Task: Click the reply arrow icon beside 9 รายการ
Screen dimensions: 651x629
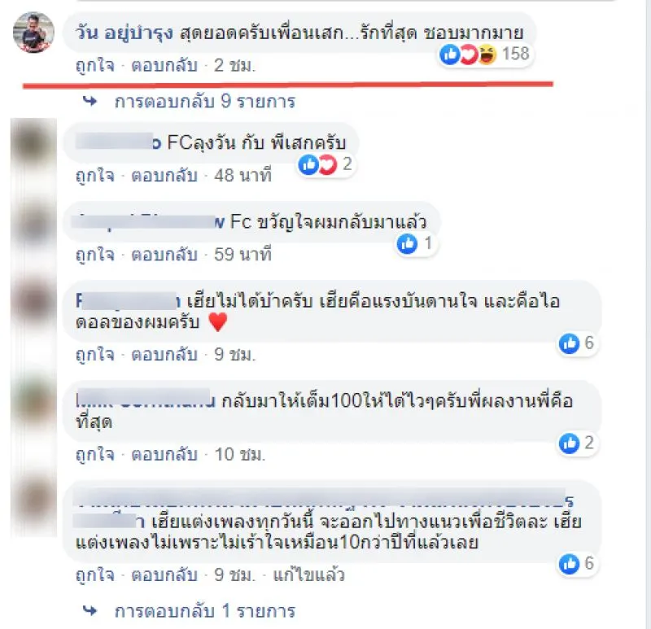Action: click(x=90, y=101)
